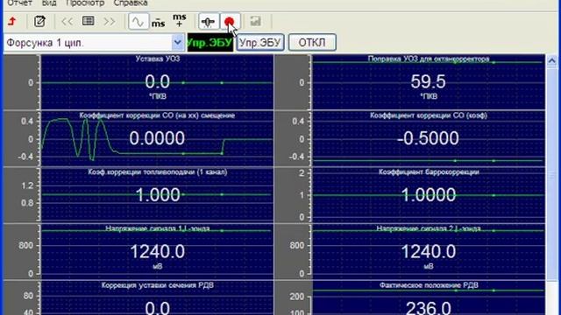Click the red record button
The height and width of the screenshot is (315, 561).
(230, 22)
